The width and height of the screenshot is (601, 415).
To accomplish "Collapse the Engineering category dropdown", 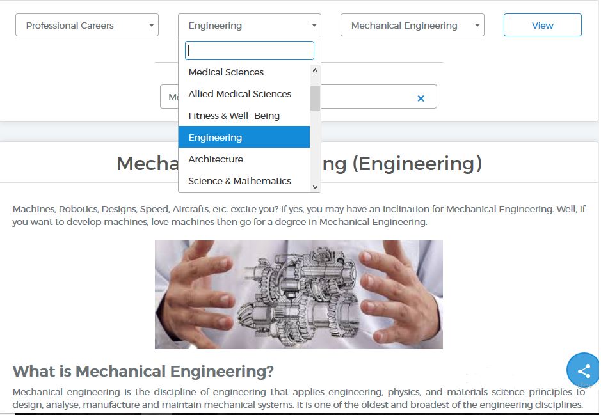I will 249,26.
